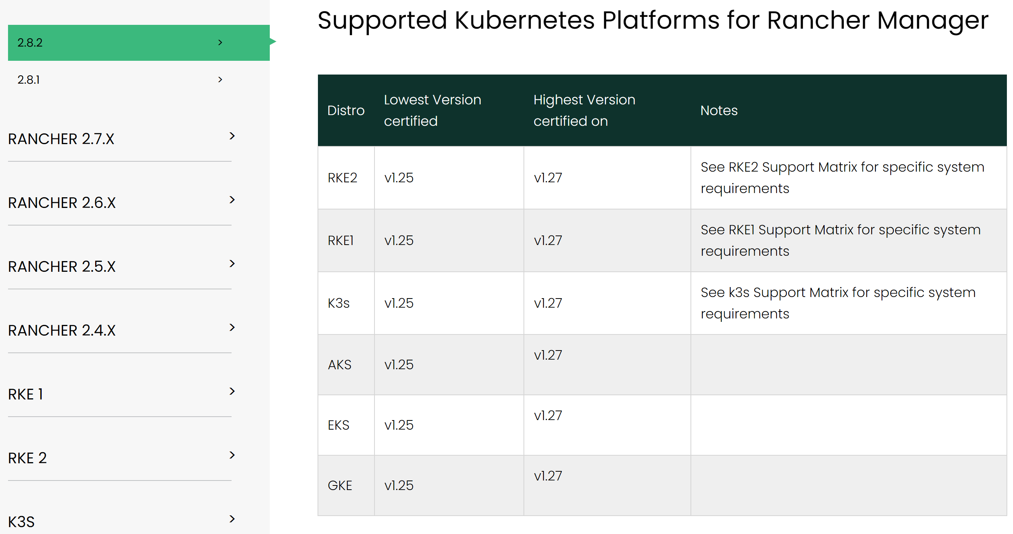Viewport: 1013px width, 534px height.
Task: Open the RANCHER 2.6.X section
Action: tap(62, 203)
